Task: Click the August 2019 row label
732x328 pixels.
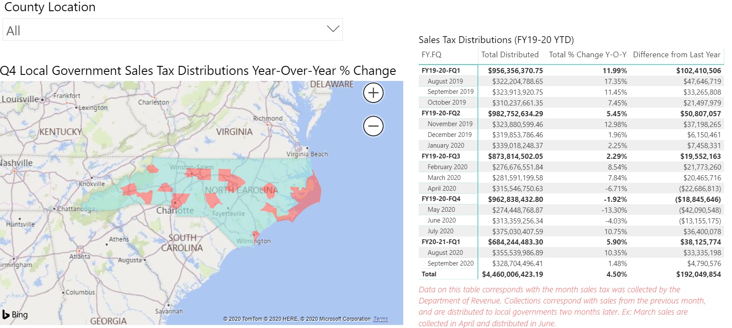Action: 445,81
